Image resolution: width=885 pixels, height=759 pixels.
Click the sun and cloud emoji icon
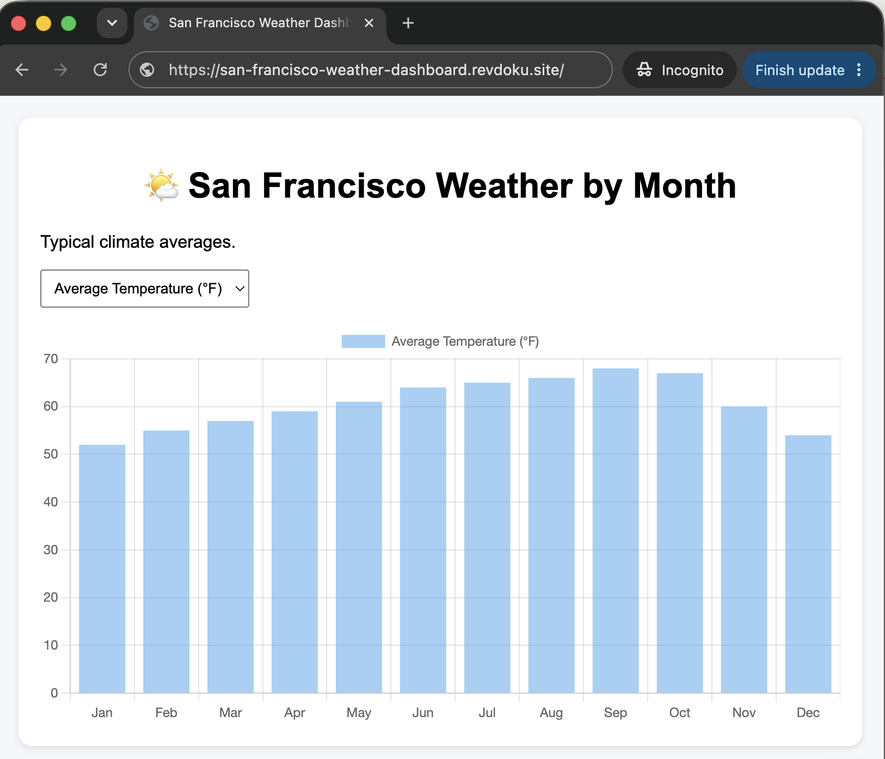tap(162, 186)
